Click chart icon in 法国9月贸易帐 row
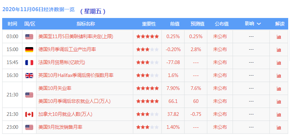This screenshot has width=290, height=136. pyautogui.click(x=279, y=63)
